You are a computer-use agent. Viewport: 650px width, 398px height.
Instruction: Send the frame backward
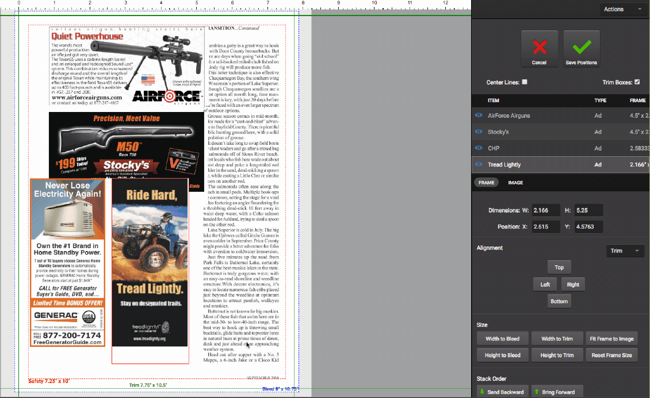(503, 392)
